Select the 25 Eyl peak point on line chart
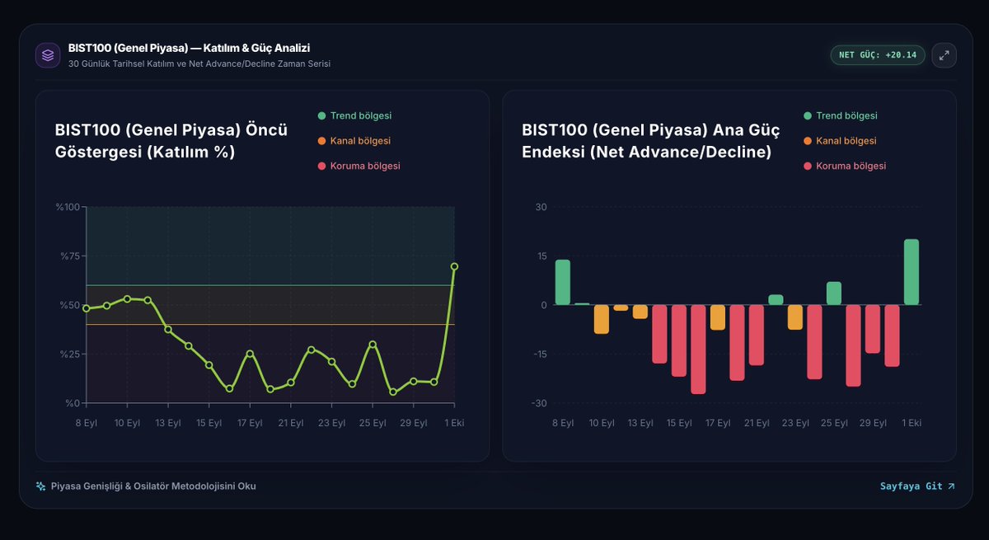The height and width of the screenshot is (540, 989). [x=373, y=345]
